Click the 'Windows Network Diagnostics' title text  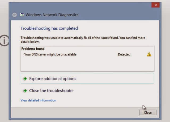coord(52,15)
